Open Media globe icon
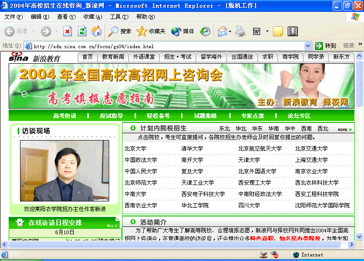This screenshot has width=364, height=261. [176, 31]
